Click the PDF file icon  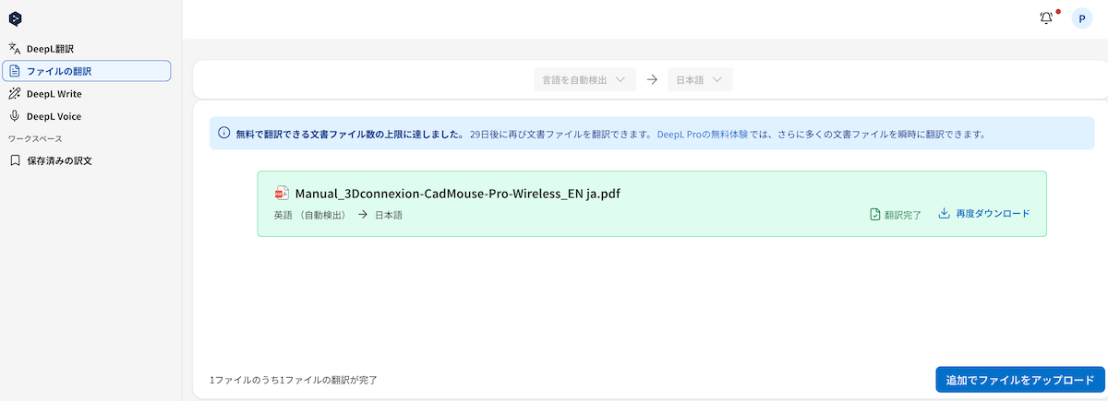(282, 194)
